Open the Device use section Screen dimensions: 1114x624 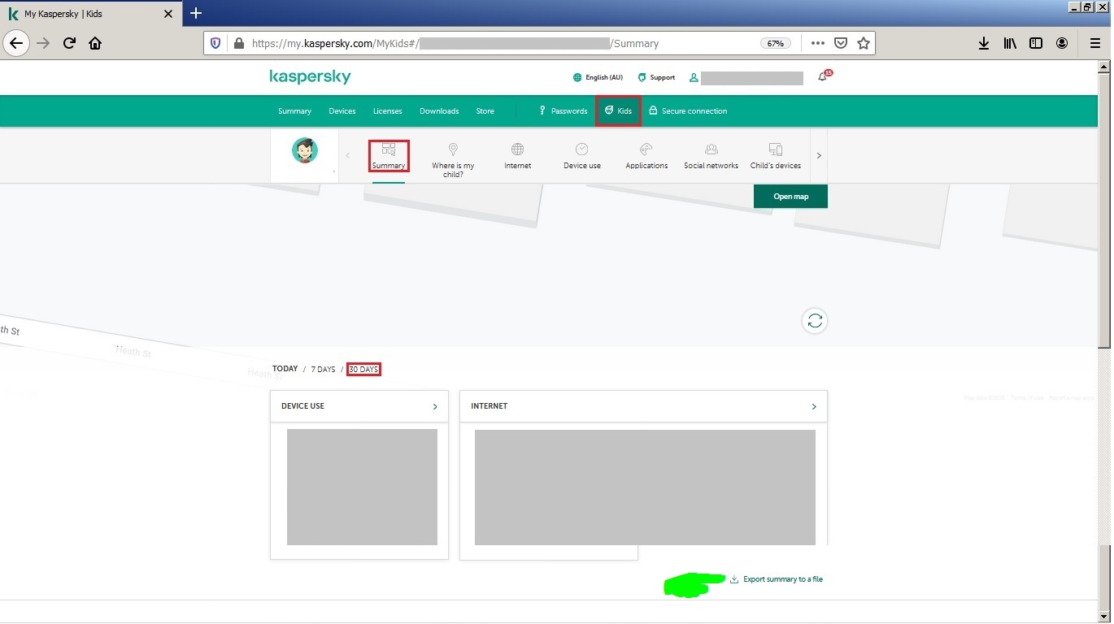coord(582,156)
